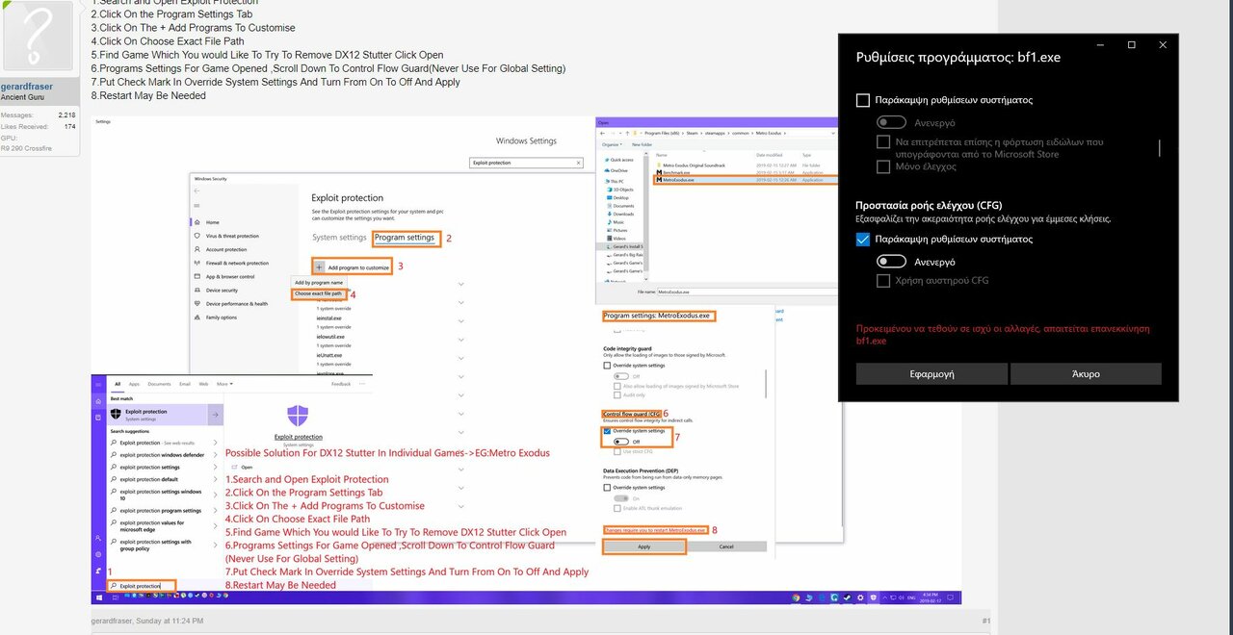Choose exact file path menu entry
The width and height of the screenshot is (1233, 635).
coord(318,293)
